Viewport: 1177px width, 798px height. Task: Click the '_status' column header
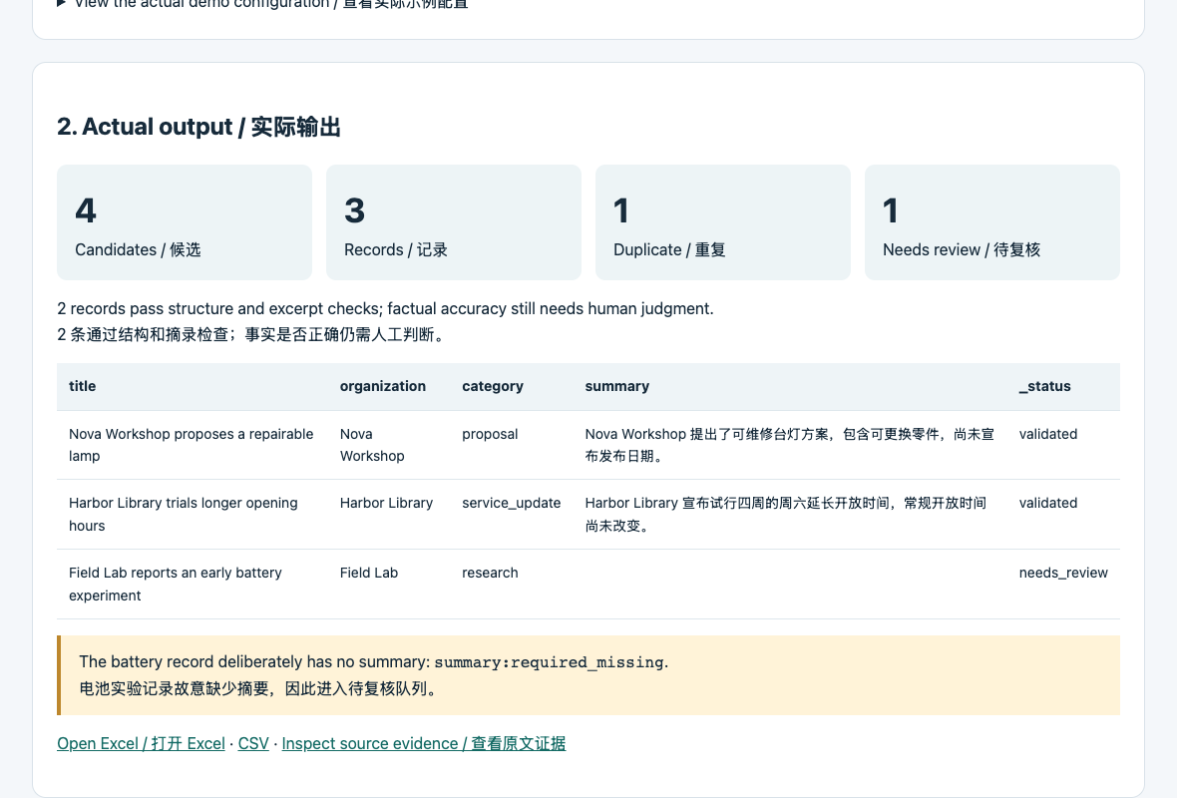pyautogui.click(x=1045, y=386)
